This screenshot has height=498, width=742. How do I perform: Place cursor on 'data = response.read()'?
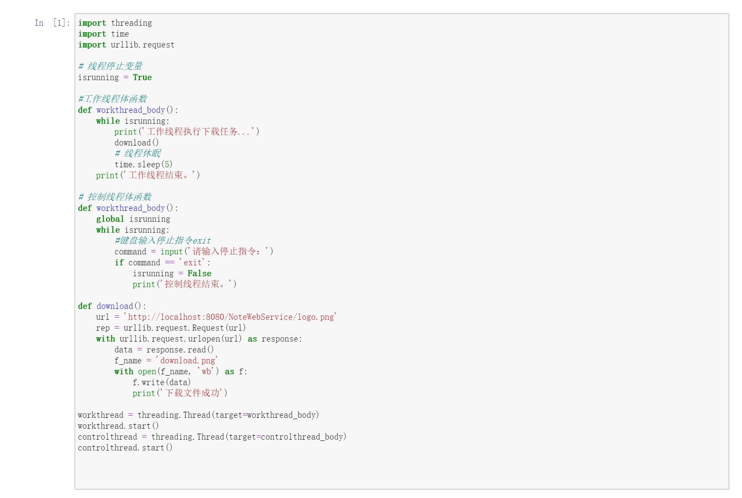[164, 349]
